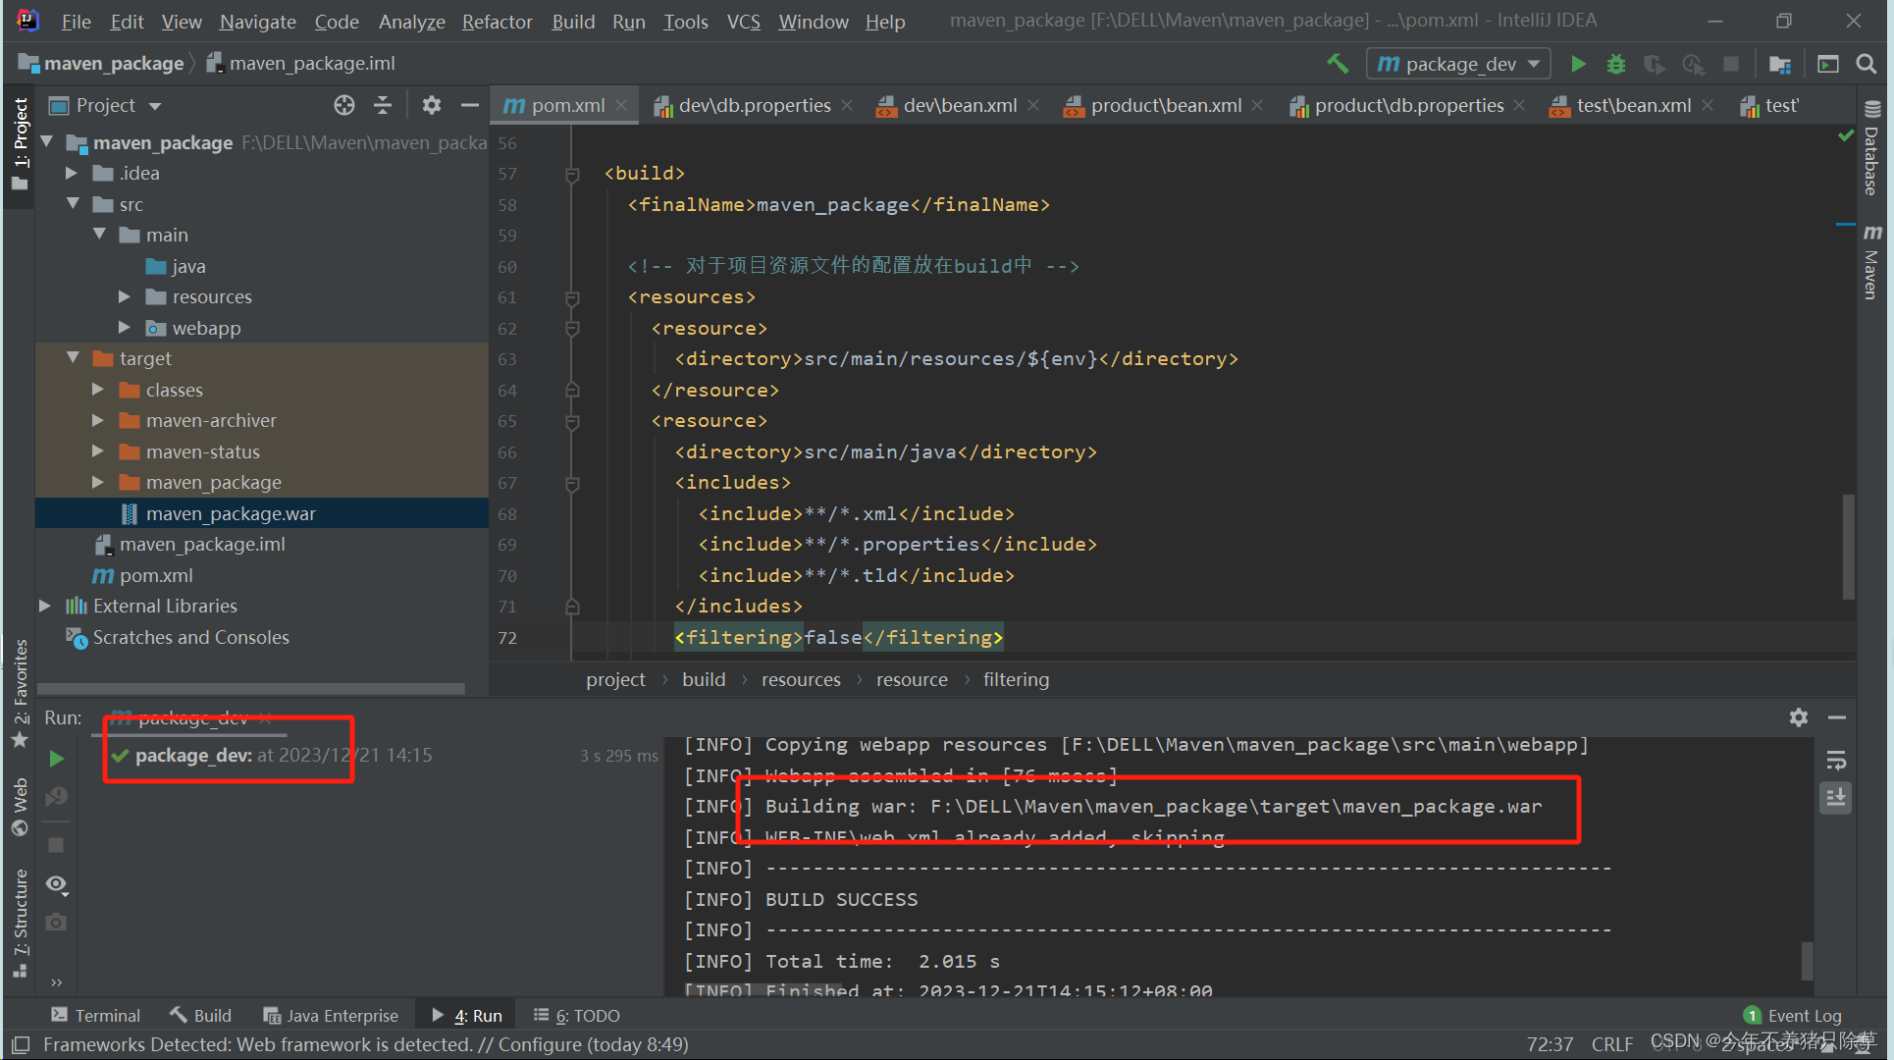
Task: Fold the build tag at line 57
Action: pyautogui.click(x=572, y=174)
